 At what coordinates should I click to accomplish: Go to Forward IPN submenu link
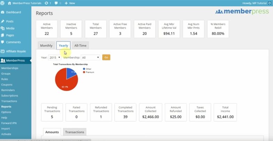coord(9,123)
